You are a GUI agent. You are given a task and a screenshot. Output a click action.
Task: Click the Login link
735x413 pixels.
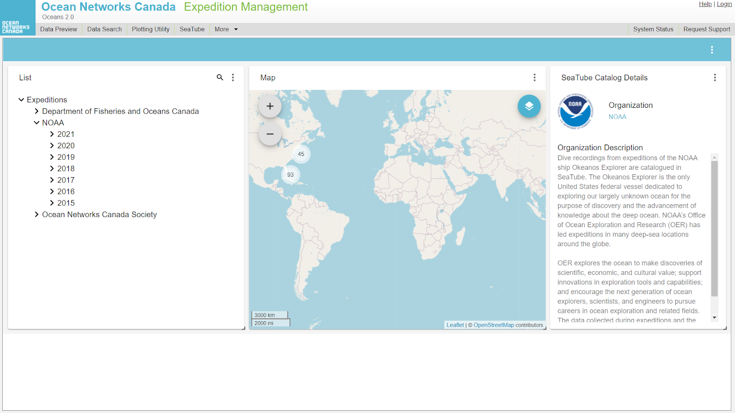coord(724,4)
